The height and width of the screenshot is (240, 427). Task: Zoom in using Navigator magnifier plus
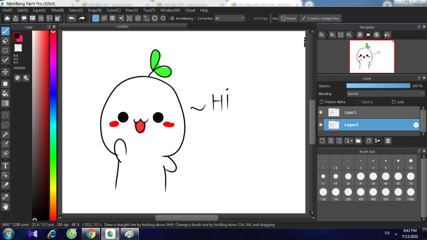click(x=332, y=35)
